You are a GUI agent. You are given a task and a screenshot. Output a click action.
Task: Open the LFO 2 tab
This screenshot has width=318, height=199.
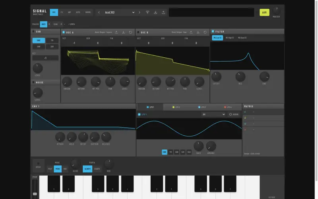(x=176, y=107)
